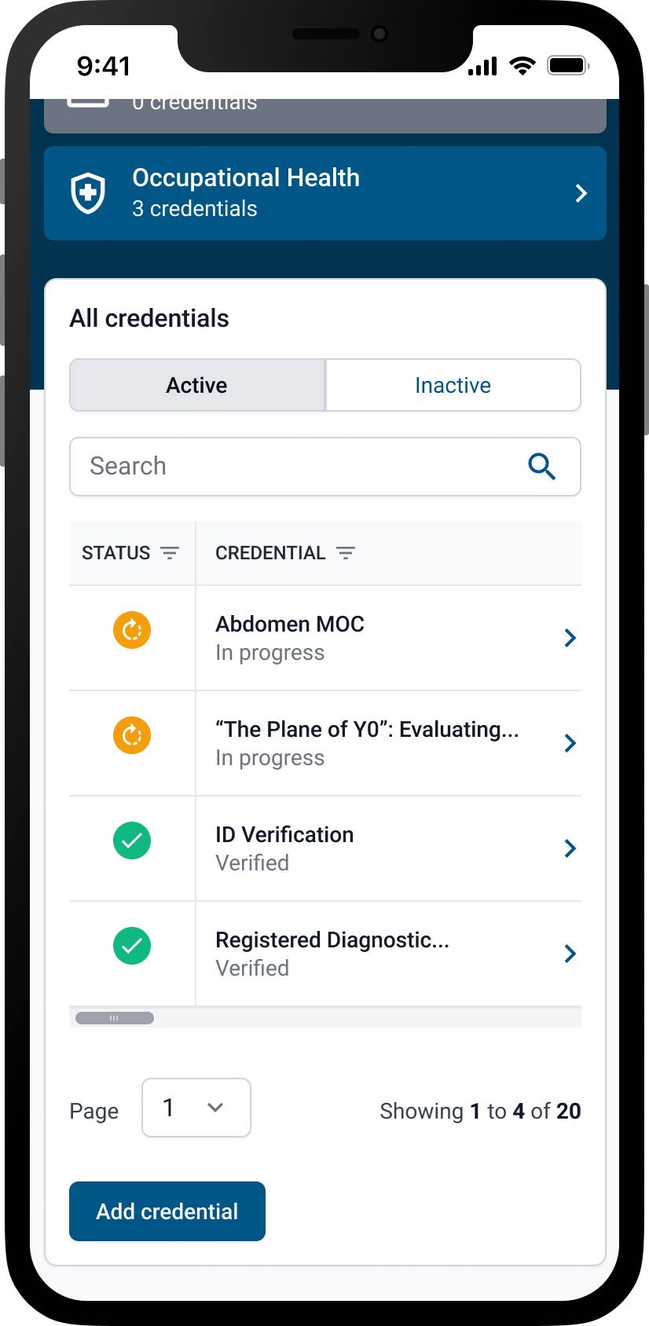
Task: Open ID Verification row chevron
Action: coord(570,848)
